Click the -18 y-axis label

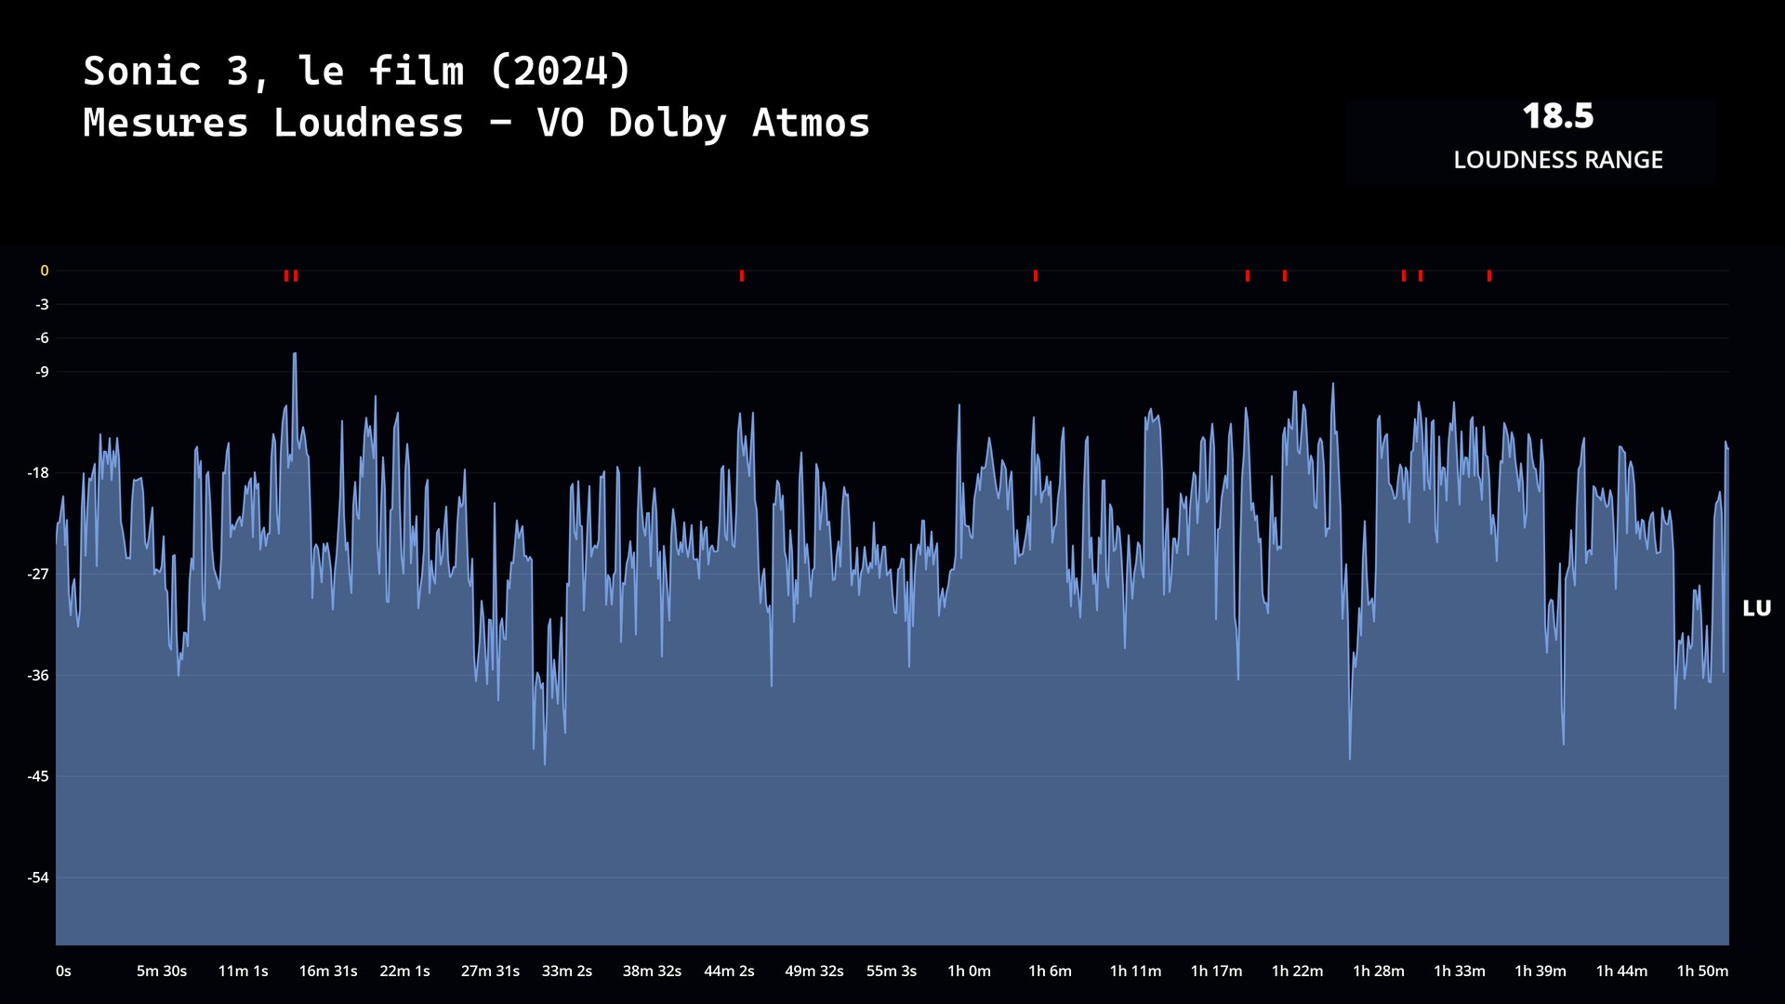pyautogui.click(x=38, y=473)
